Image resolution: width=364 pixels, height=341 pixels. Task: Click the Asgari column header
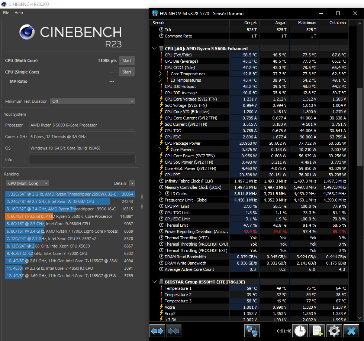tap(274, 23)
